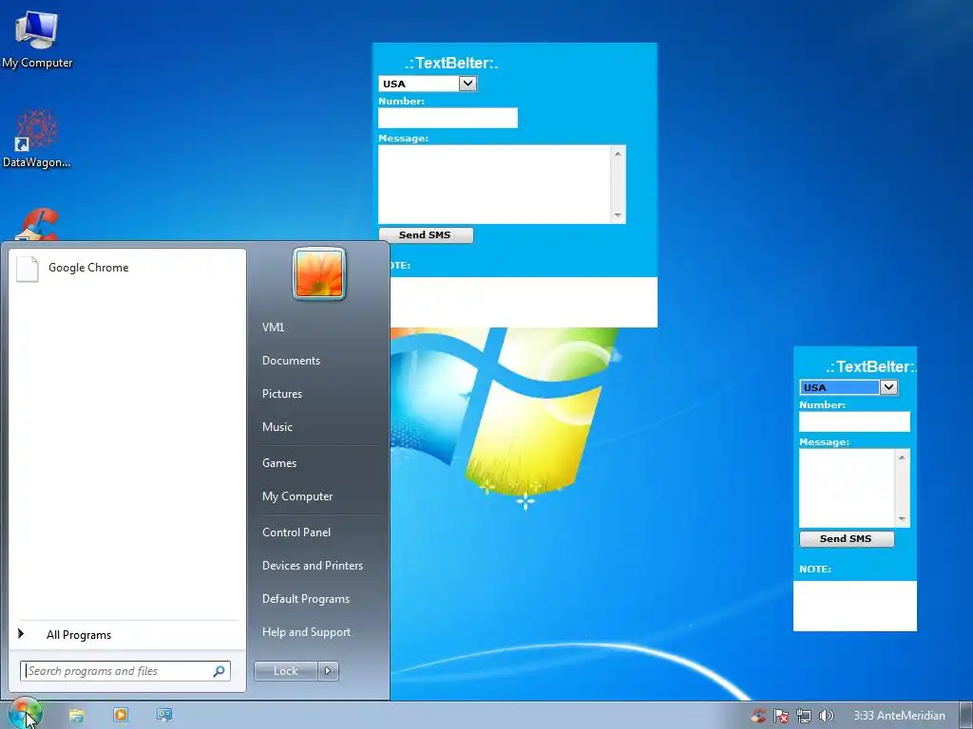This screenshot has height=729, width=973.
Task: Click Send SMS in large TextBelter gadget
Action: click(425, 235)
